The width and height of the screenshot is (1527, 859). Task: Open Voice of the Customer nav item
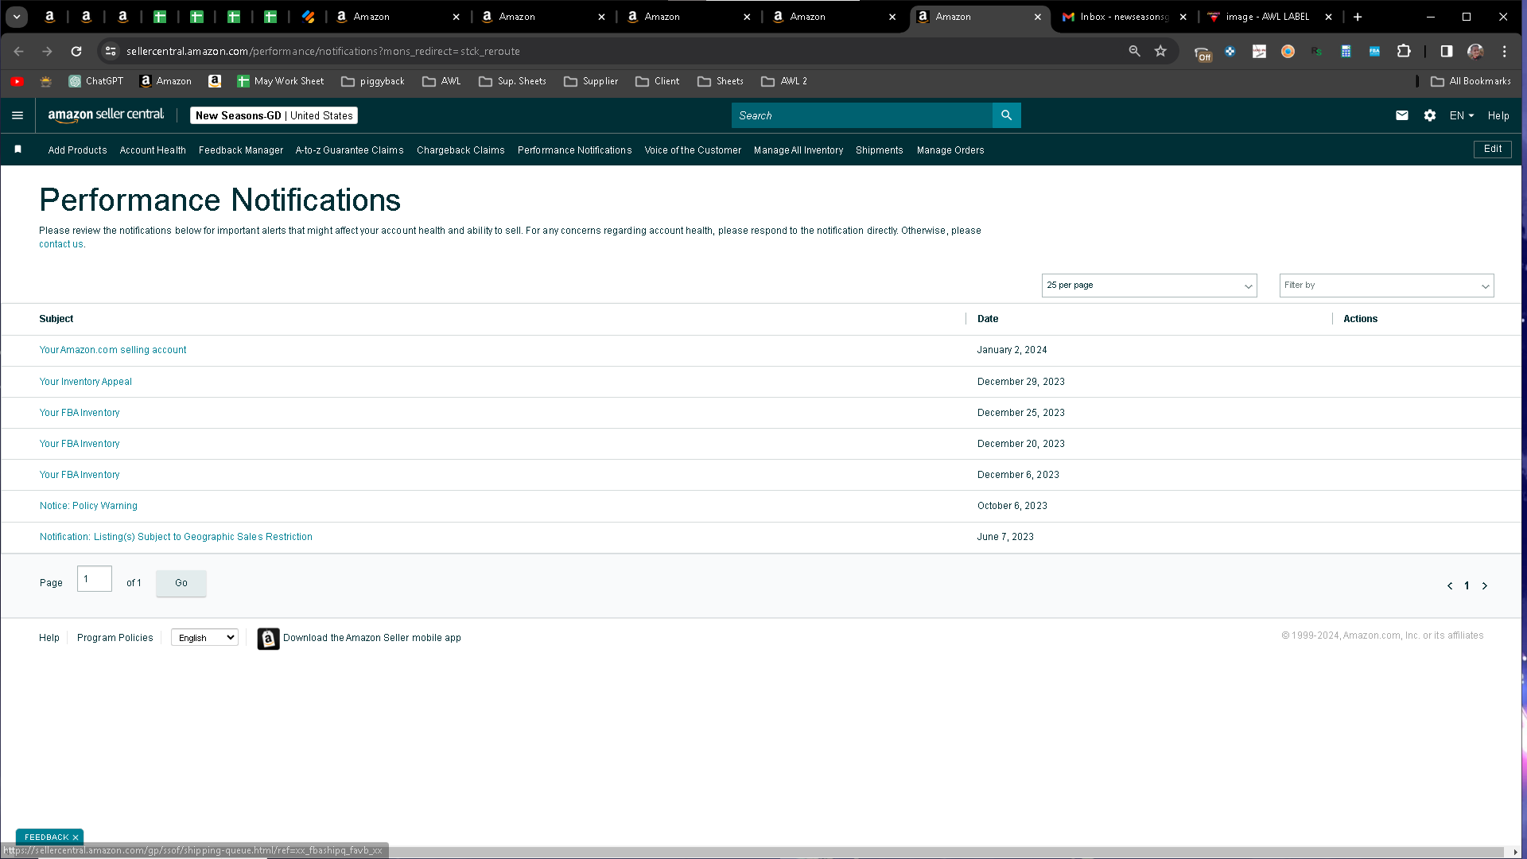coord(693,150)
